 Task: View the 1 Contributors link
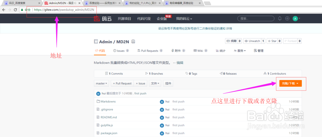pyautogui.click(x=275, y=73)
